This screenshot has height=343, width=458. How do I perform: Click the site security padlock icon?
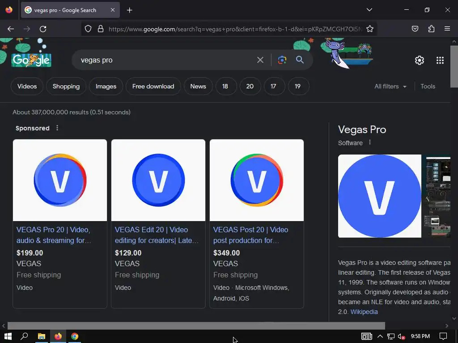[101, 29]
